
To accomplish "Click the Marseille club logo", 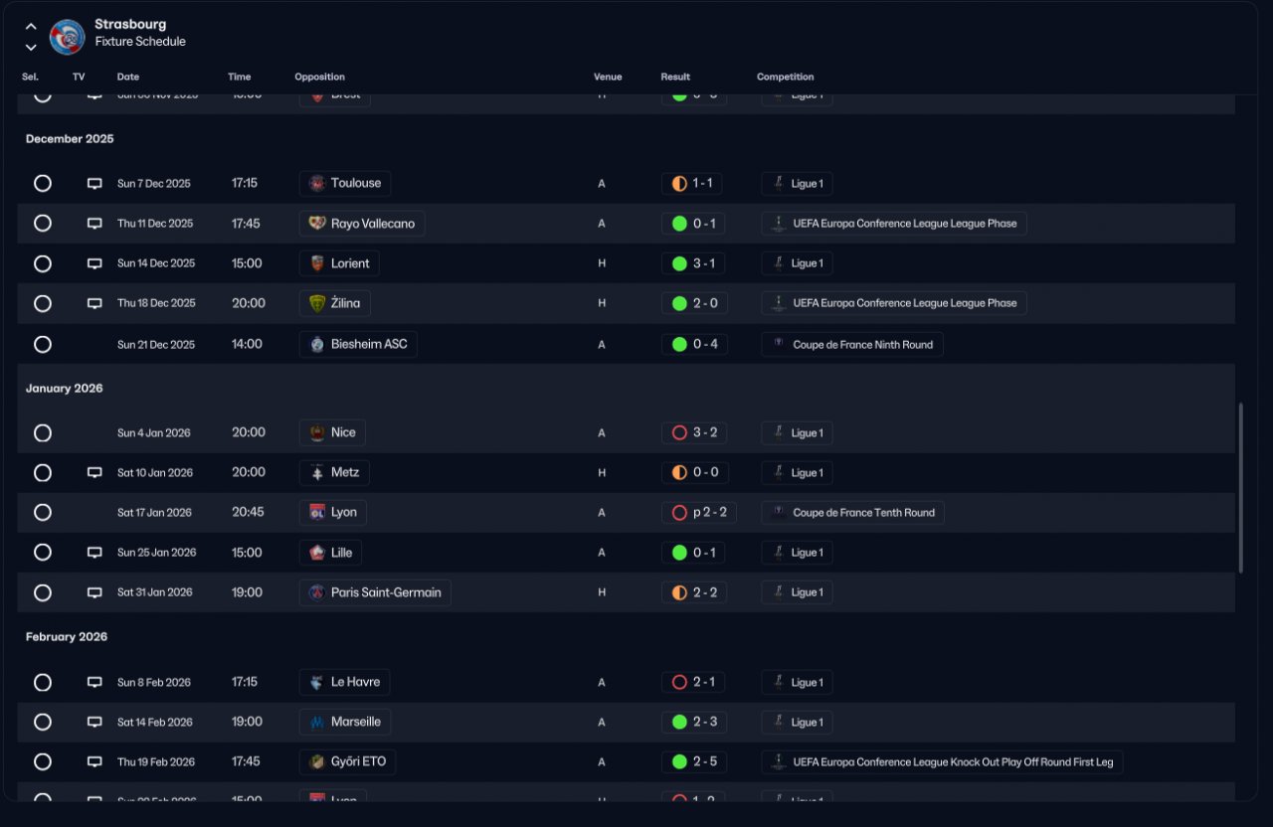I will click(317, 723).
